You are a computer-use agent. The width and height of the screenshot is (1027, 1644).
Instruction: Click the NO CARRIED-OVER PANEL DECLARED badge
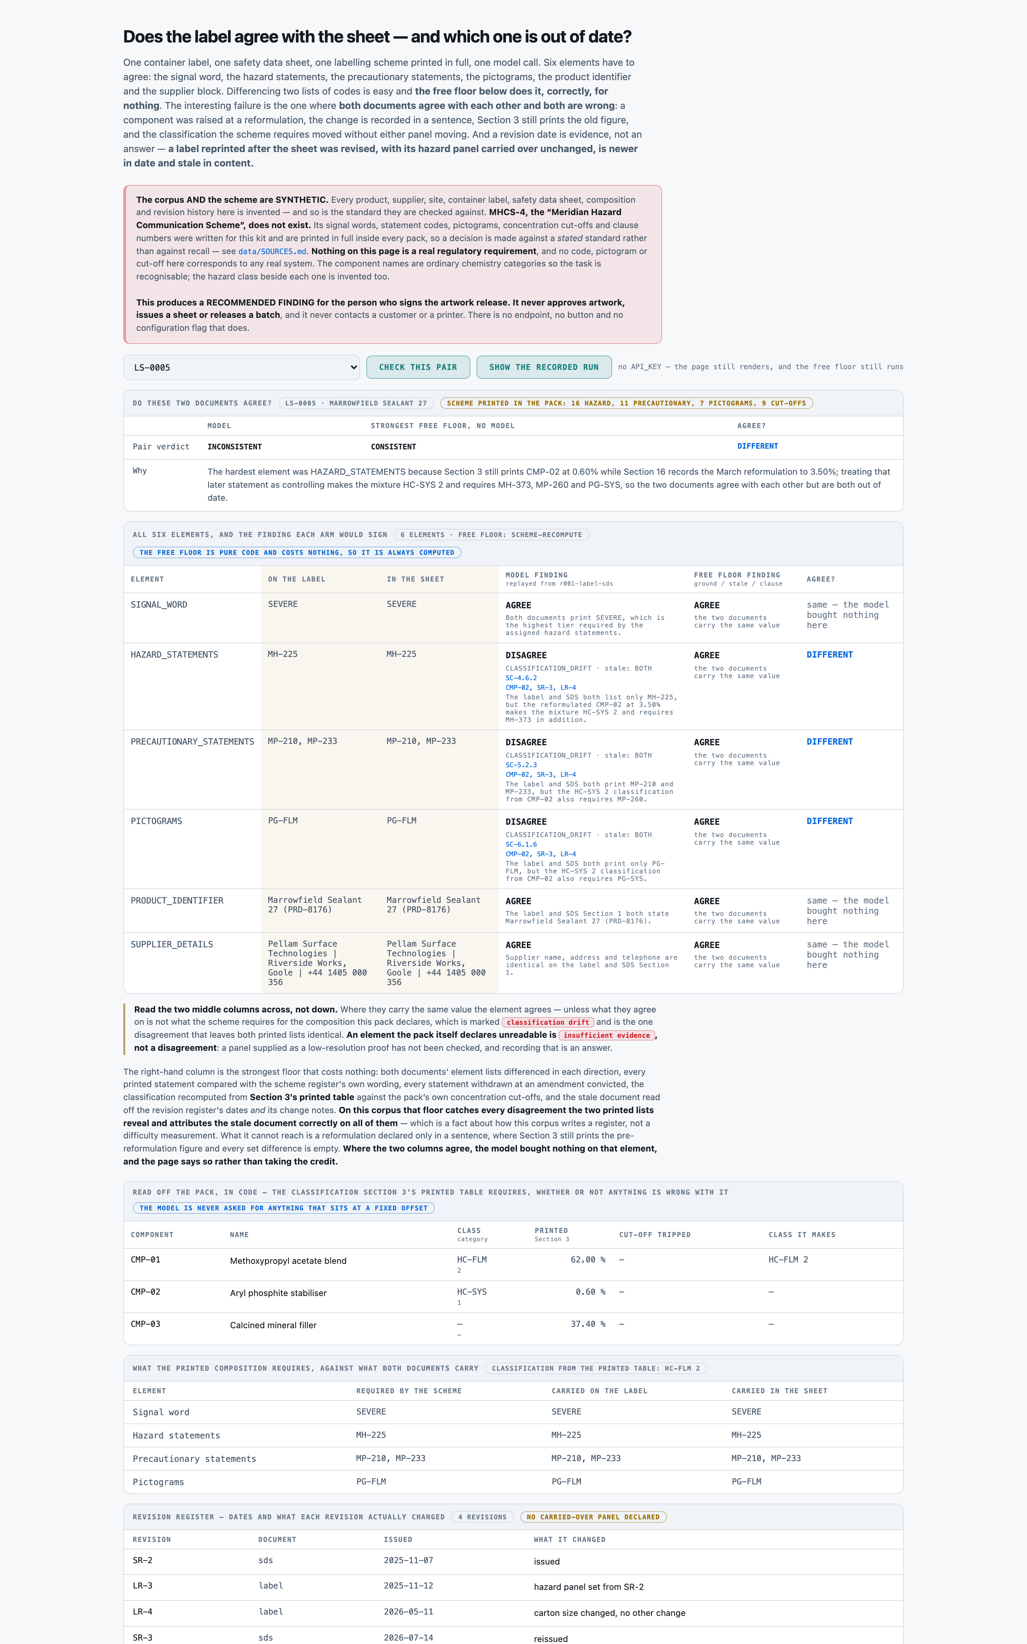pyautogui.click(x=593, y=1517)
